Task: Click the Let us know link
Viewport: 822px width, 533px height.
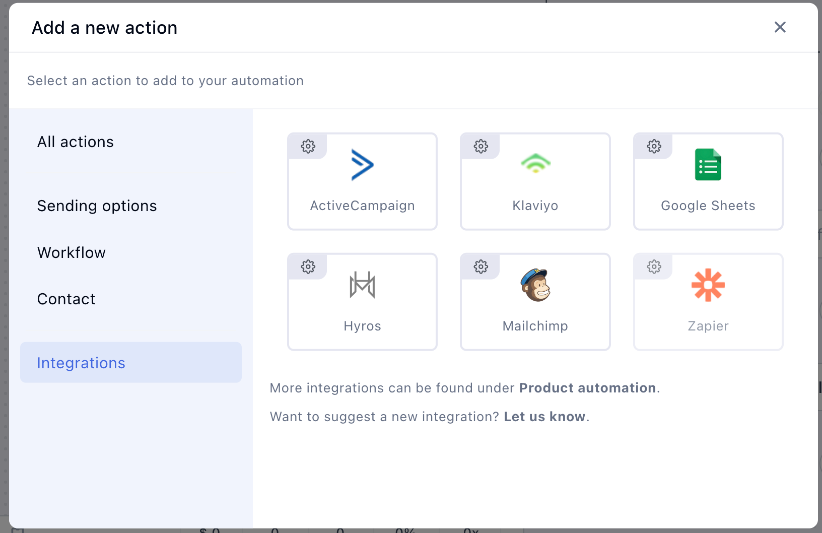Action: (545, 417)
